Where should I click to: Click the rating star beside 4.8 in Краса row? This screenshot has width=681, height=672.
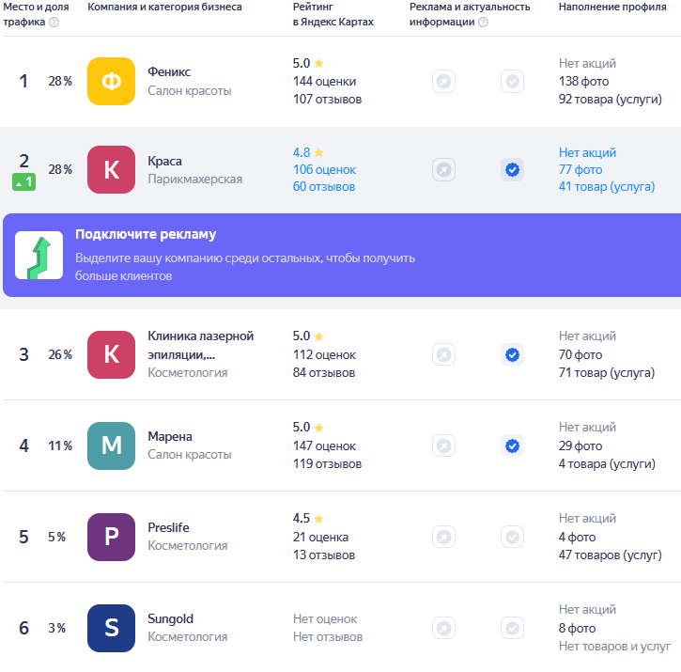pyautogui.click(x=318, y=152)
